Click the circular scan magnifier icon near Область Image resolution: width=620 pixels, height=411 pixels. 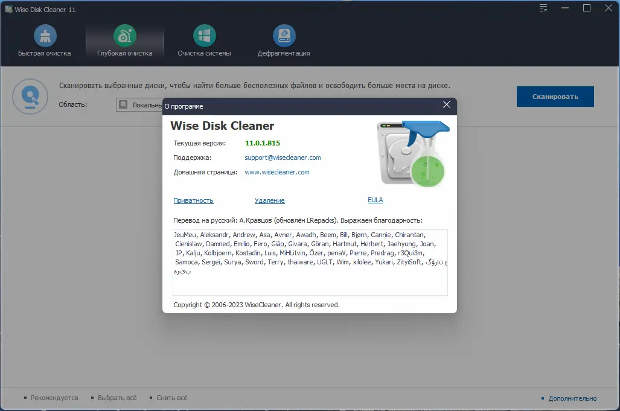pos(30,97)
